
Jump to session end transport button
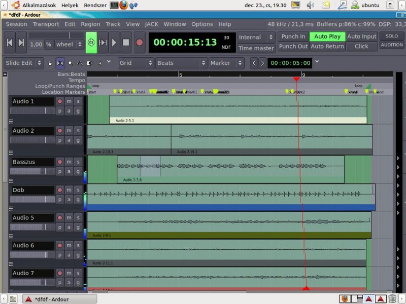click(x=21, y=43)
